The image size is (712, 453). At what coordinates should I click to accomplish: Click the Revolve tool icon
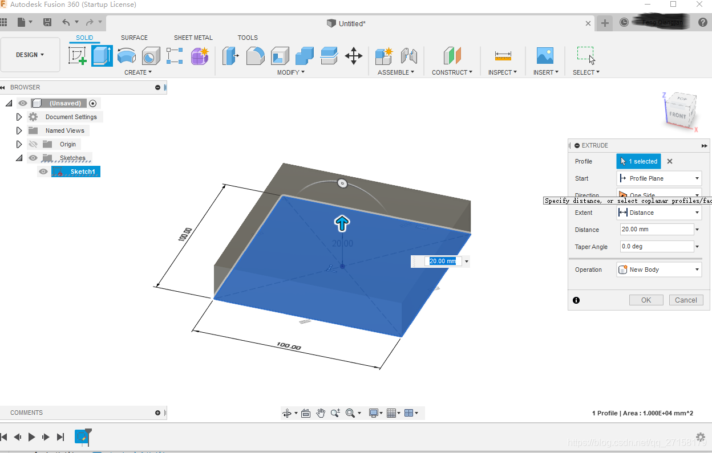tap(127, 56)
